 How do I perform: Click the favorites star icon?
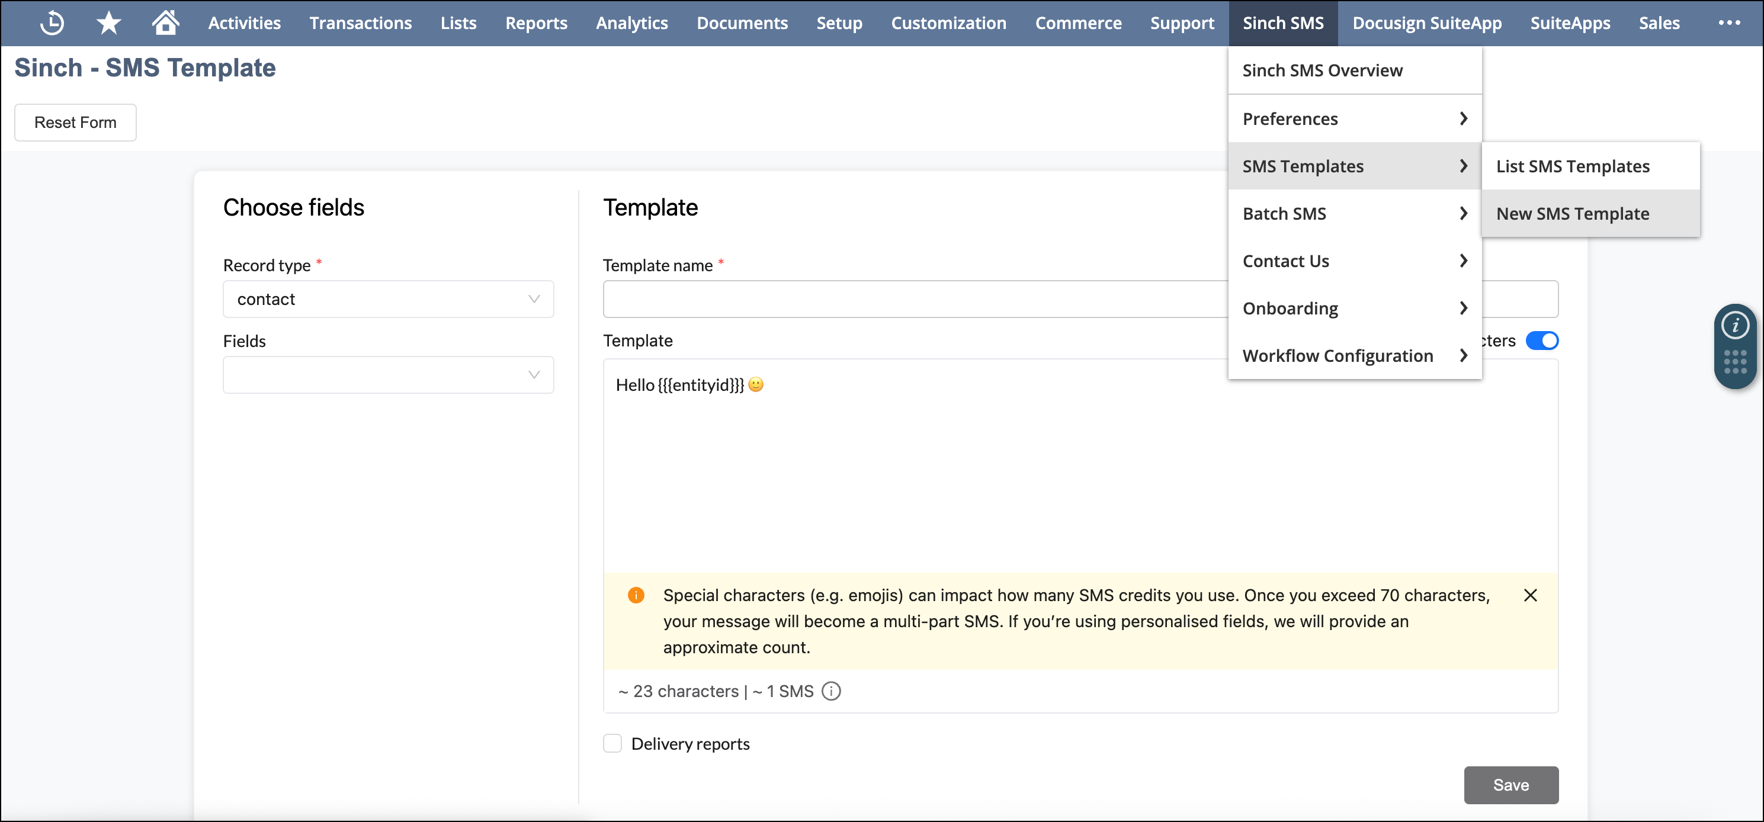pyautogui.click(x=108, y=23)
